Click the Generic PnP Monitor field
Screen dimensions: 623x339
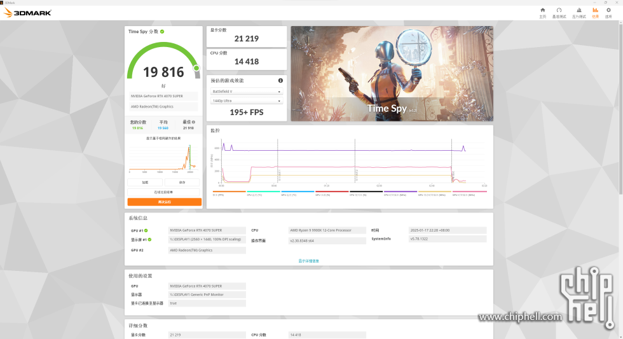click(x=207, y=294)
